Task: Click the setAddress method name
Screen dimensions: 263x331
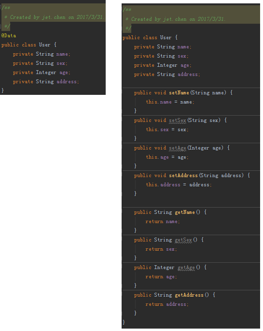Action: 183,176
